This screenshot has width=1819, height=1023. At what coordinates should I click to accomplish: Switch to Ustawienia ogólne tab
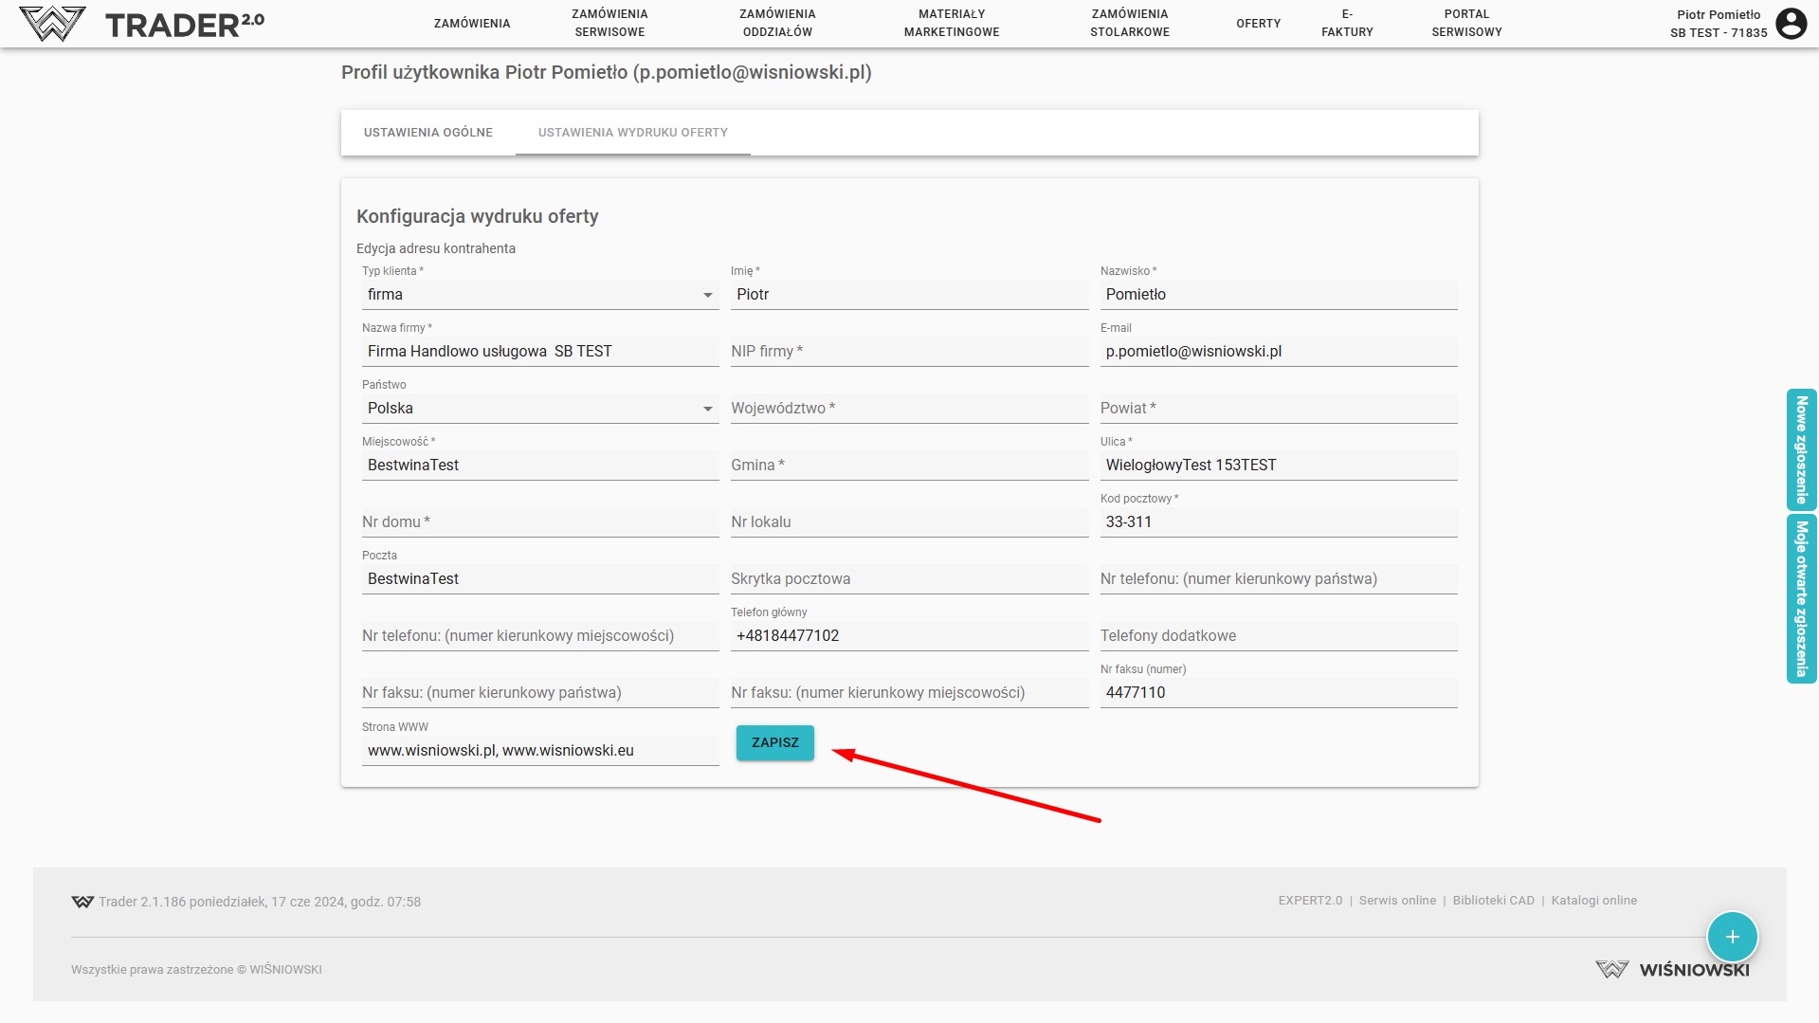coord(428,133)
